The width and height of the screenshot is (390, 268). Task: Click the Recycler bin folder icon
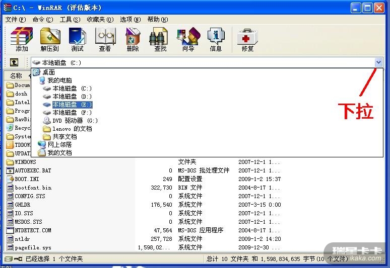coord(10,128)
